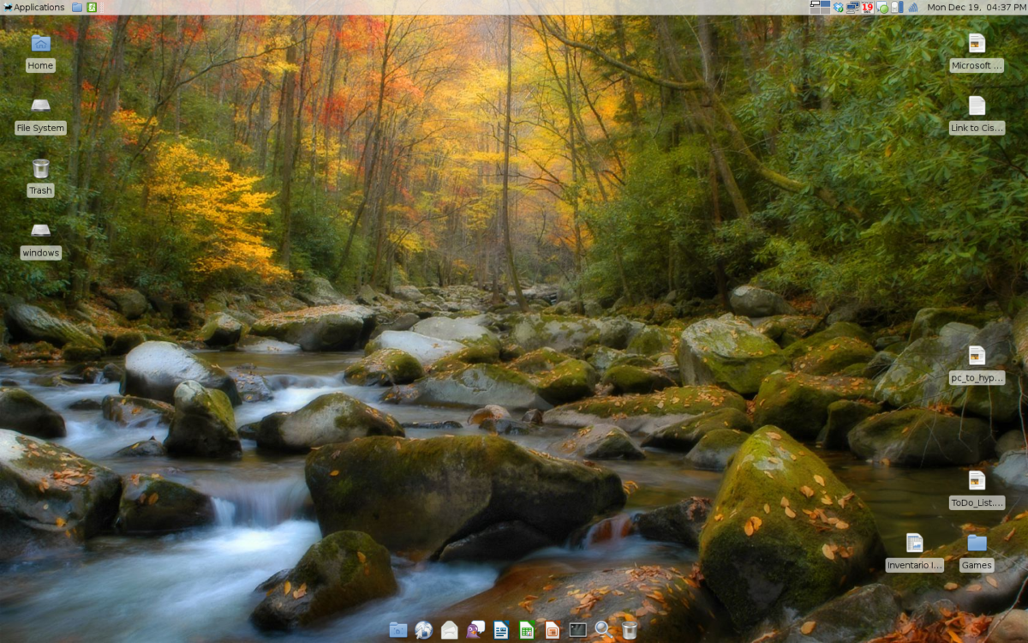Launch LibreOffice Impress from dock
Screen dimensions: 1028x643
point(553,630)
